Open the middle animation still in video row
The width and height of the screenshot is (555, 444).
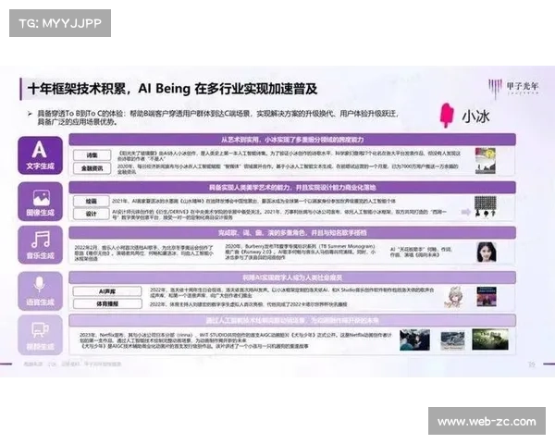452,340
